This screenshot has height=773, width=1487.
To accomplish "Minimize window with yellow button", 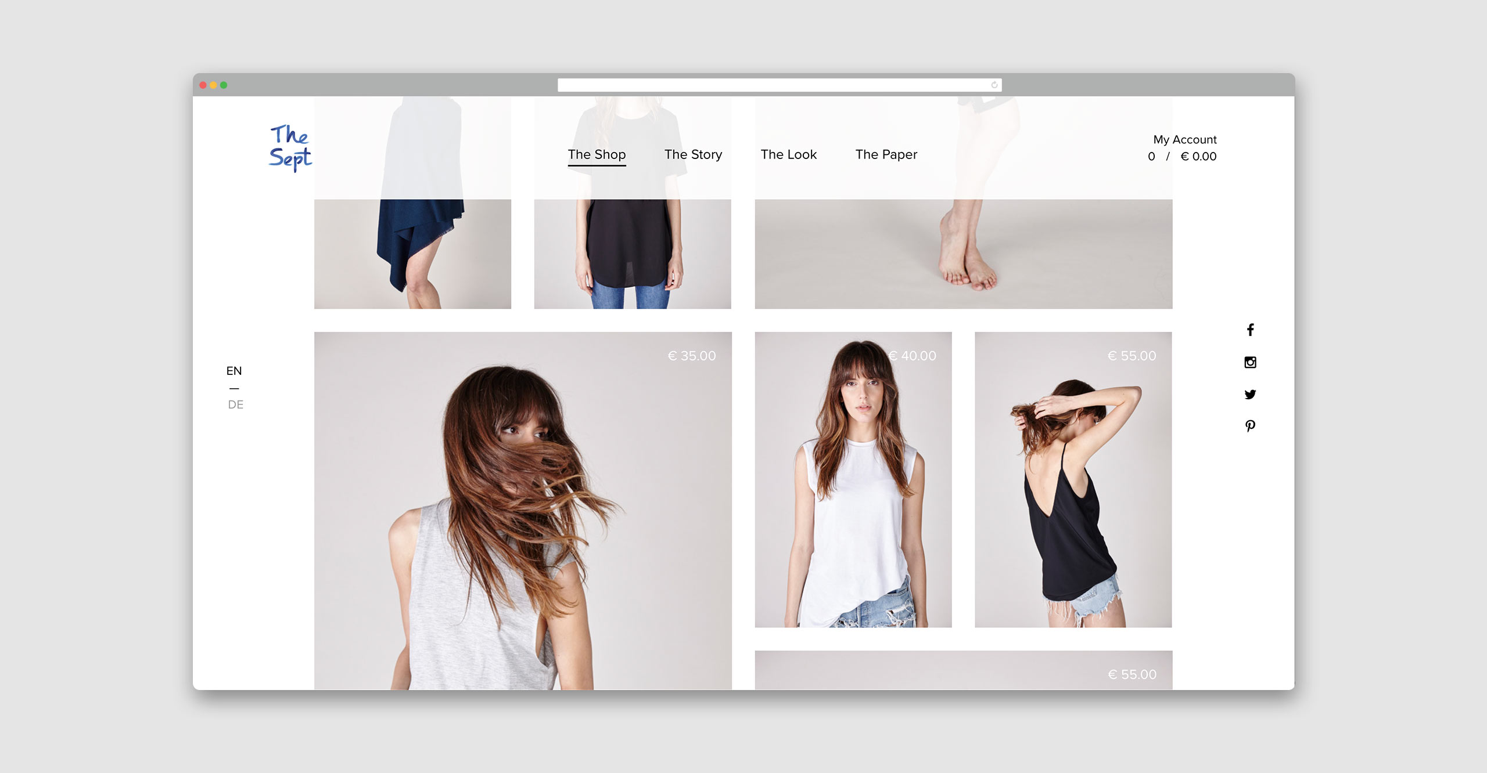I will pyautogui.click(x=213, y=85).
